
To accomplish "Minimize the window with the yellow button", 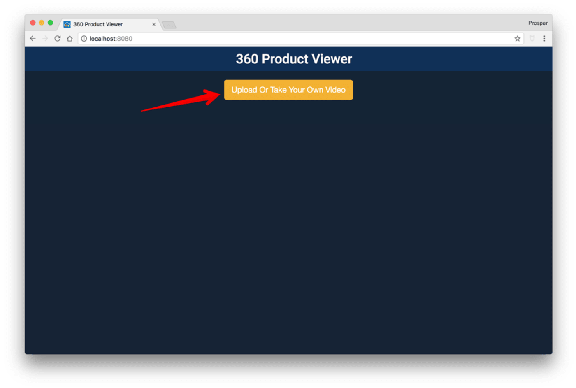I will [42, 23].
